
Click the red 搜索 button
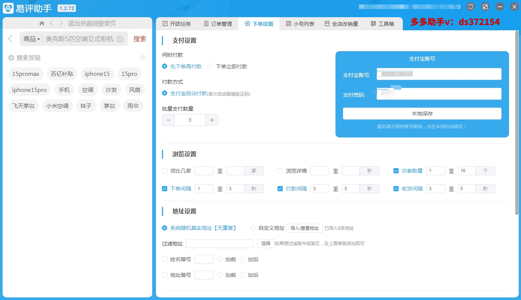(x=140, y=39)
